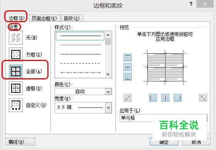
Task: Toggle the inside vertical border button
Action: [x=165, y=98]
